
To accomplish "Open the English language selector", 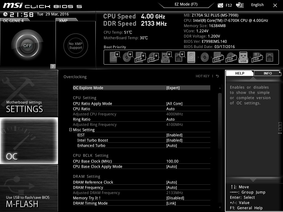I will click(257, 5).
